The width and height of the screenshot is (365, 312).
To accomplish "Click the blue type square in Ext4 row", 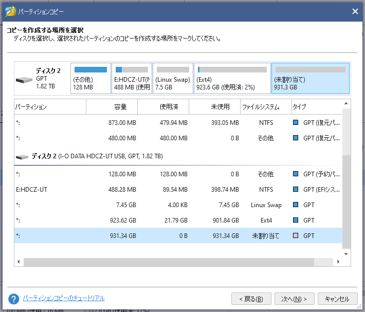I will pyautogui.click(x=296, y=220).
